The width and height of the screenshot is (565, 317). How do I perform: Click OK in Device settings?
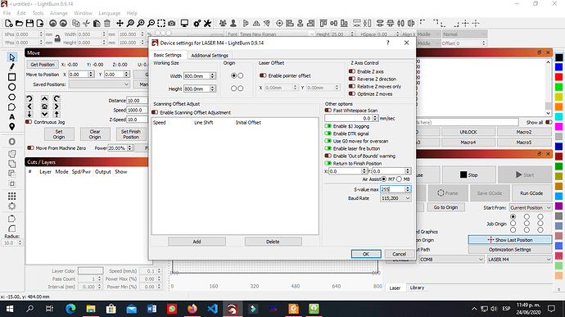[x=366, y=254]
